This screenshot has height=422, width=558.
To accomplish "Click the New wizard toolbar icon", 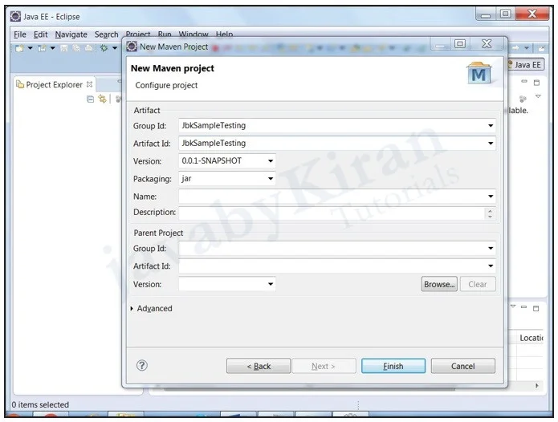I will pyautogui.click(x=19, y=48).
